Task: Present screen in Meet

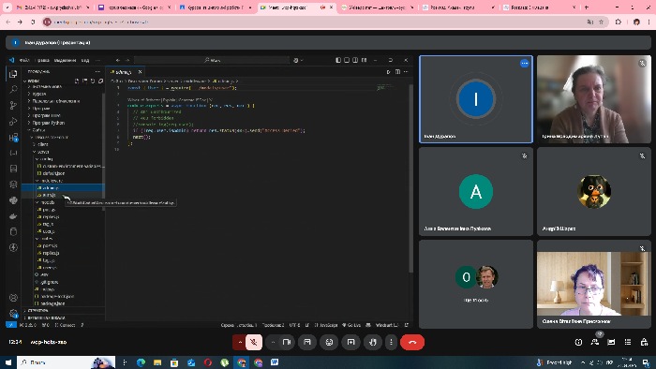Action: [350, 342]
